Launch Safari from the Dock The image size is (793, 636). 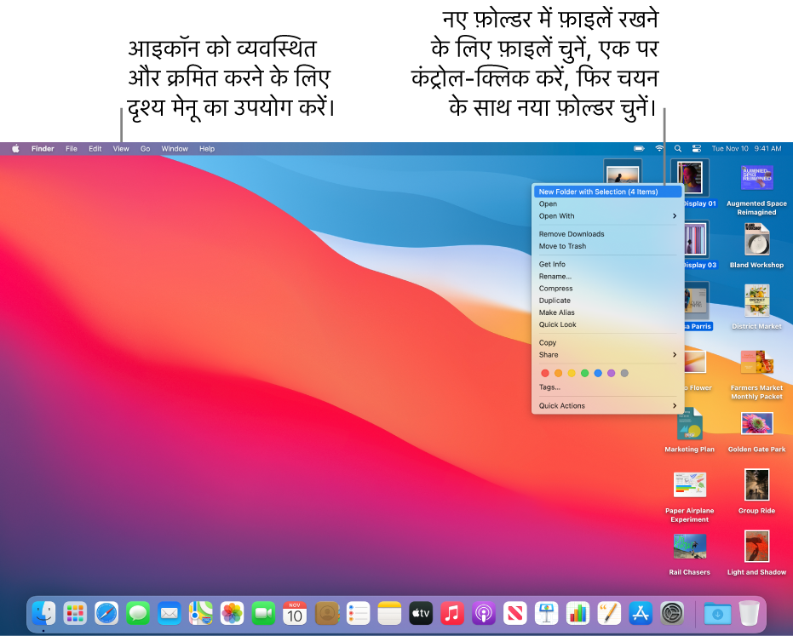pyautogui.click(x=106, y=614)
